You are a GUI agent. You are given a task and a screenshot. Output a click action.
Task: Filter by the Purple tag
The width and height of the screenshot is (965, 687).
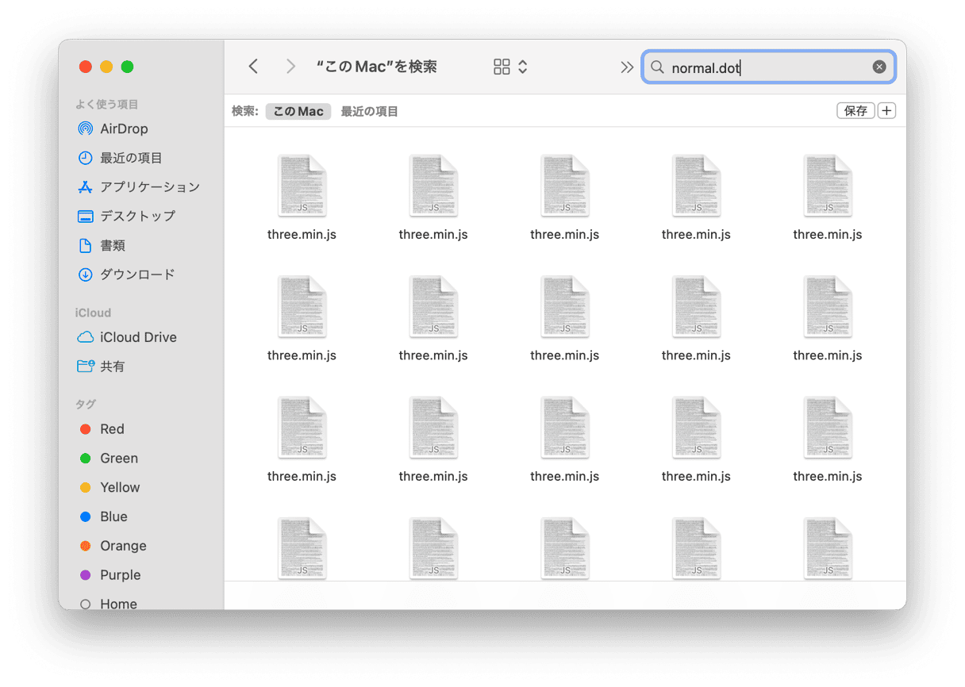[x=119, y=575]
